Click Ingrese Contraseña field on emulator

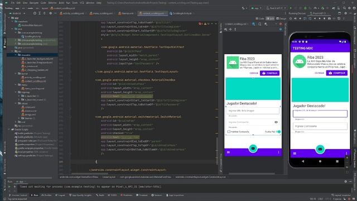[x=320, y=126]
